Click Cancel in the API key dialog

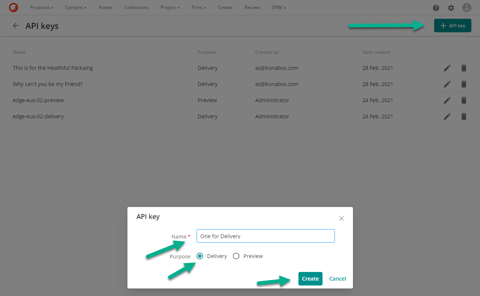pos(338,279)
